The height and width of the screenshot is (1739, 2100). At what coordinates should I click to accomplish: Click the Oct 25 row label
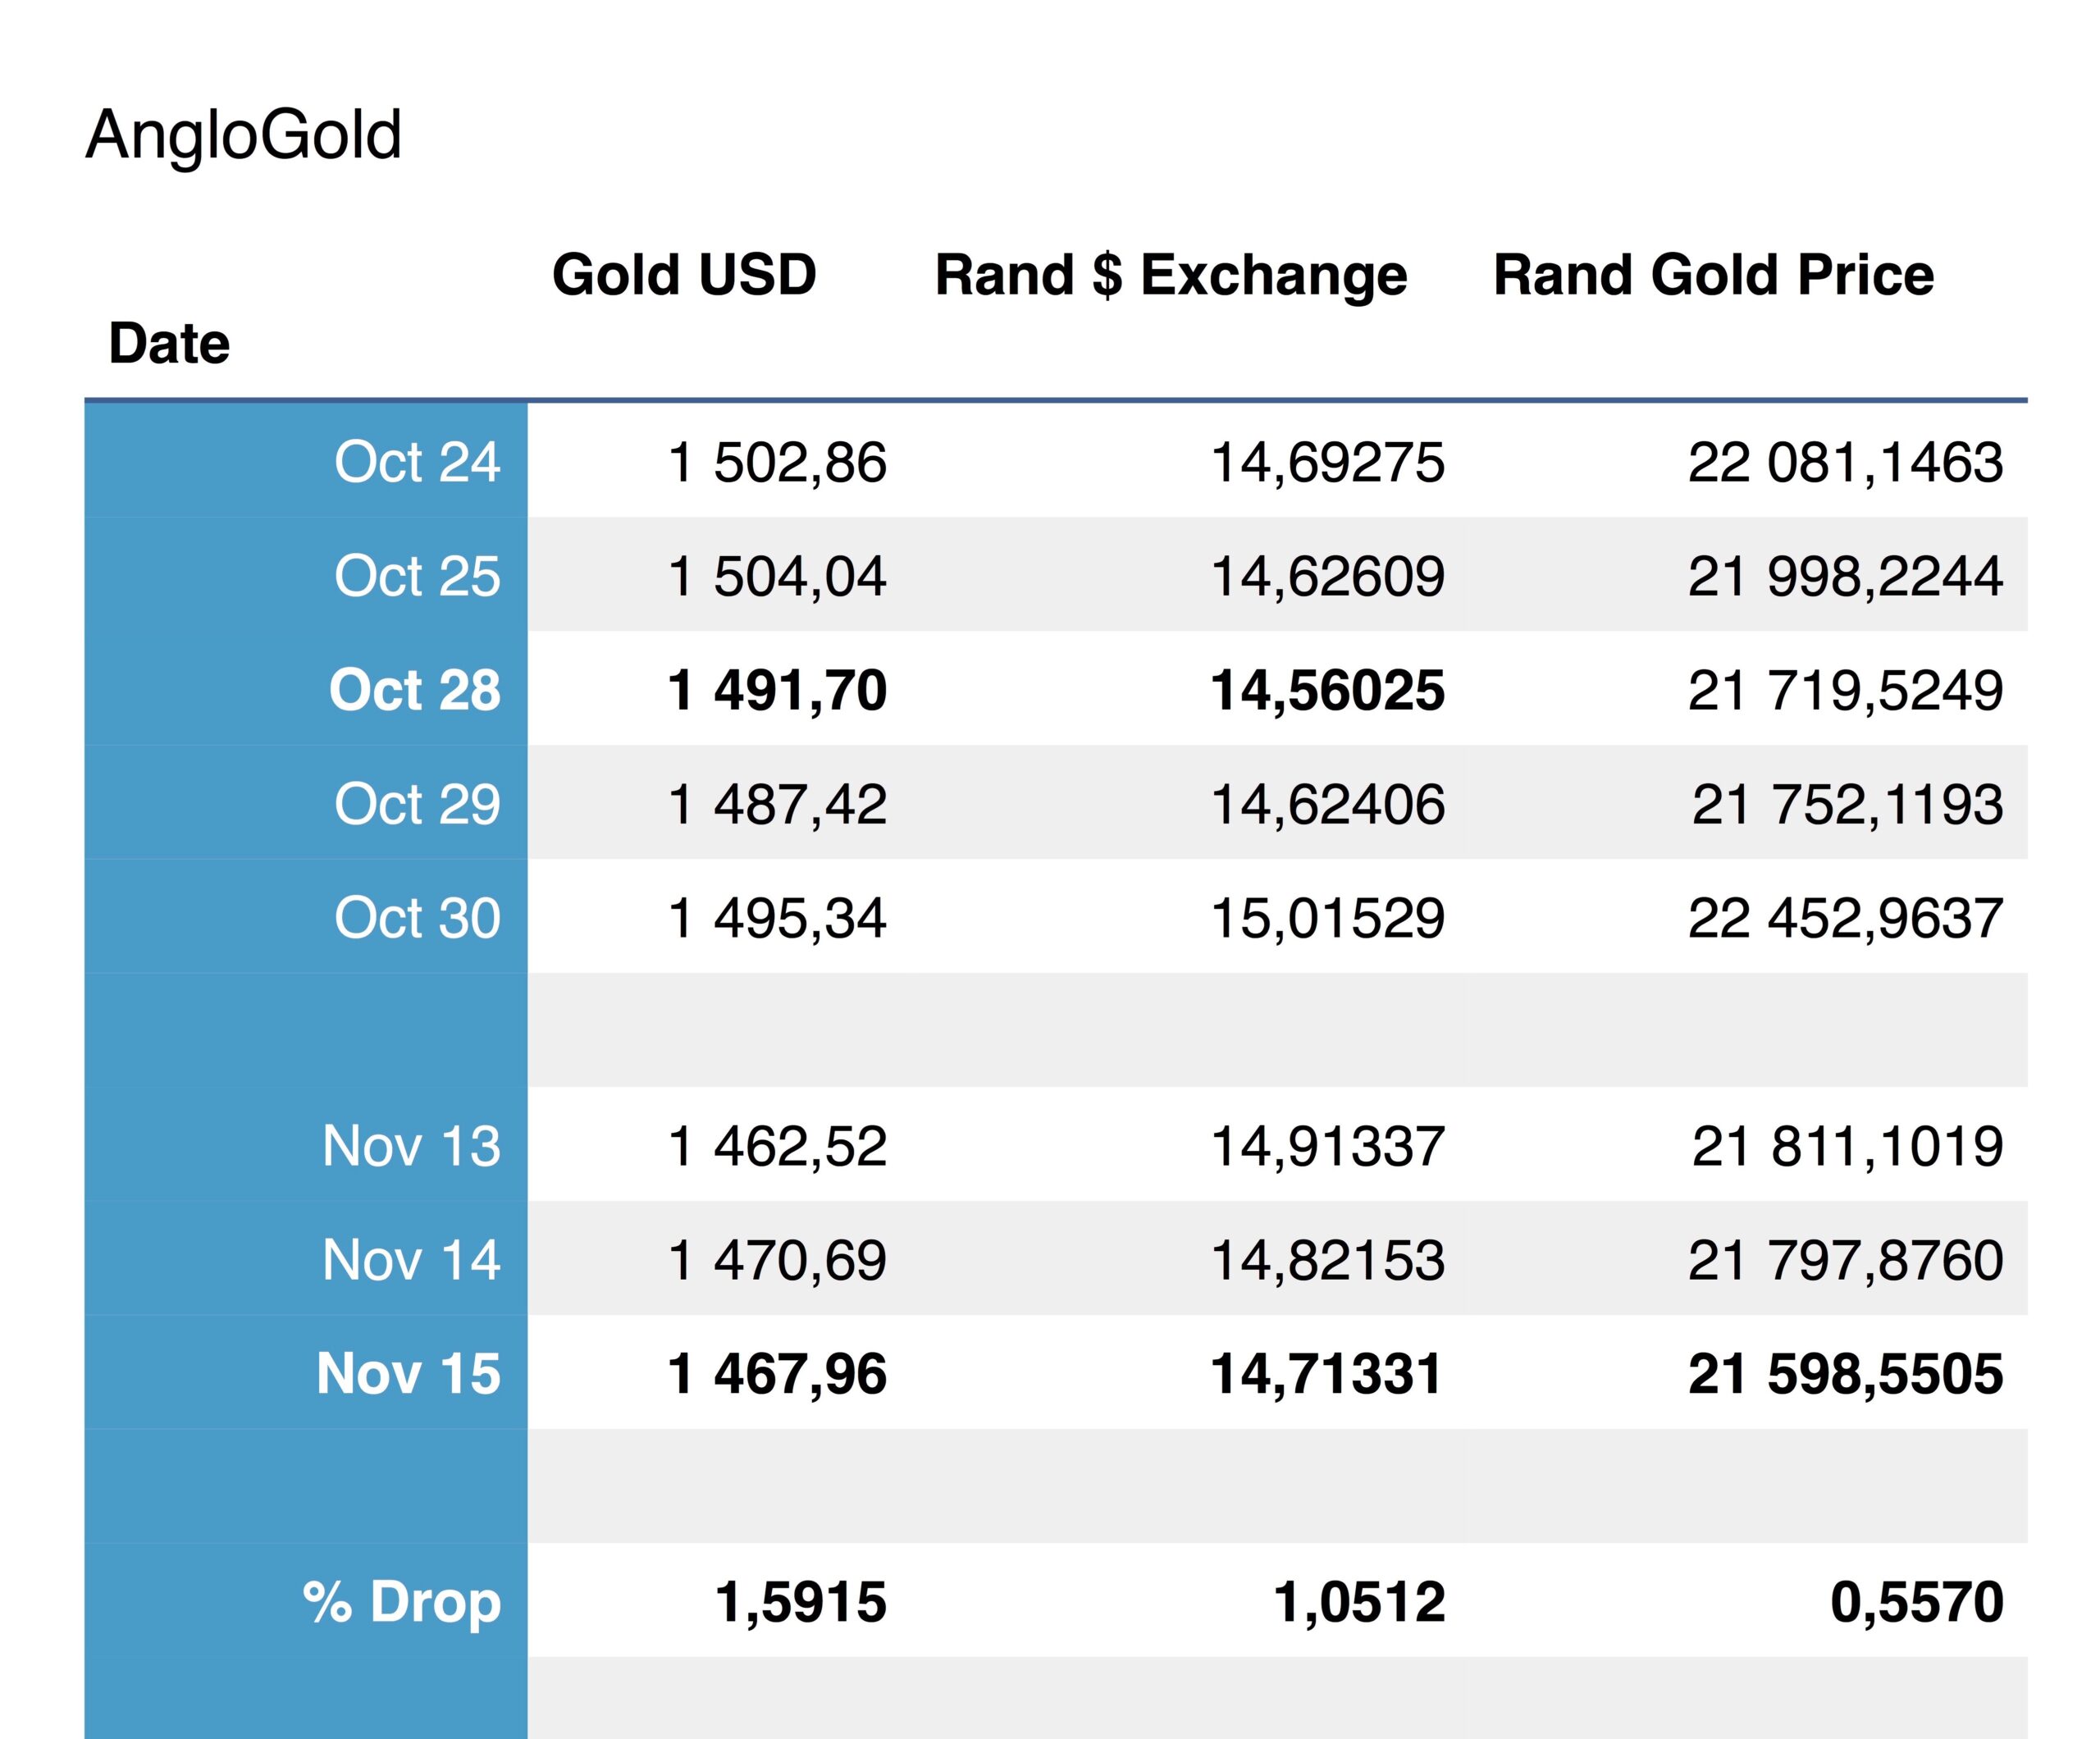pos(416,576)
